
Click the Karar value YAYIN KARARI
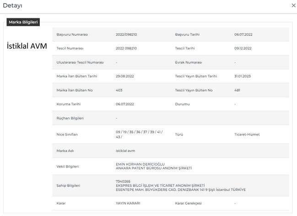pos(128,203)
